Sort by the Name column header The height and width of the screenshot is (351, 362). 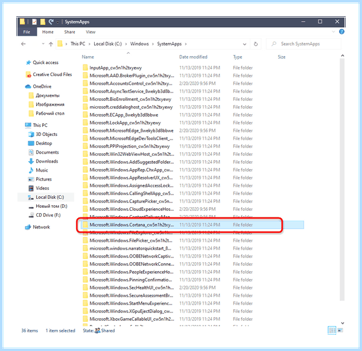pyautogui.click(x=88, y=57)
